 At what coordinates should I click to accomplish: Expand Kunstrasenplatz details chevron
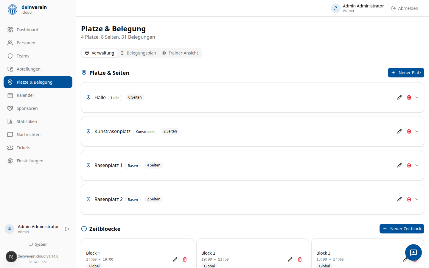point(417,131)
